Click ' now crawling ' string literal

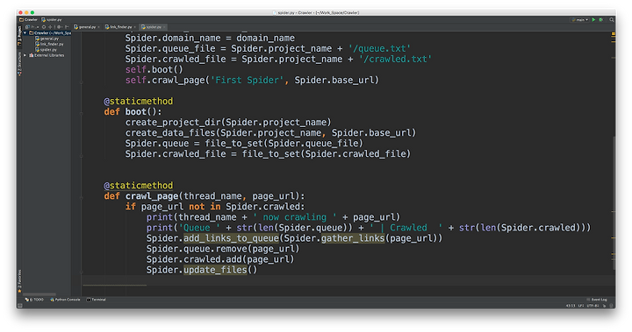(x=295, y=217)
